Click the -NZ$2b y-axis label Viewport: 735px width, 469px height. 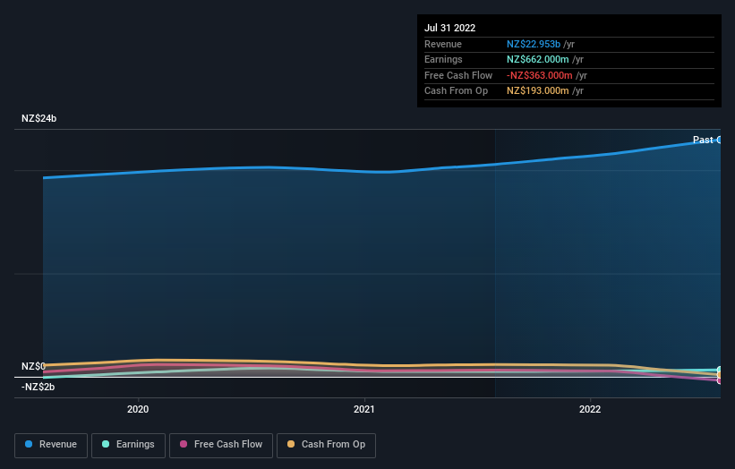click(38, 387)
